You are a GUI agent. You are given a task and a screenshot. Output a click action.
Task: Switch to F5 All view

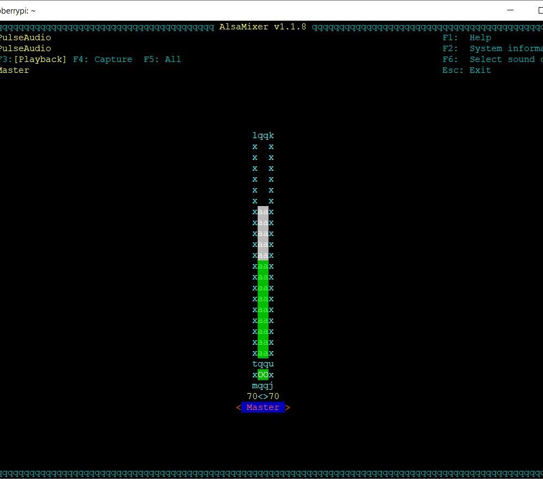(163, 59)
